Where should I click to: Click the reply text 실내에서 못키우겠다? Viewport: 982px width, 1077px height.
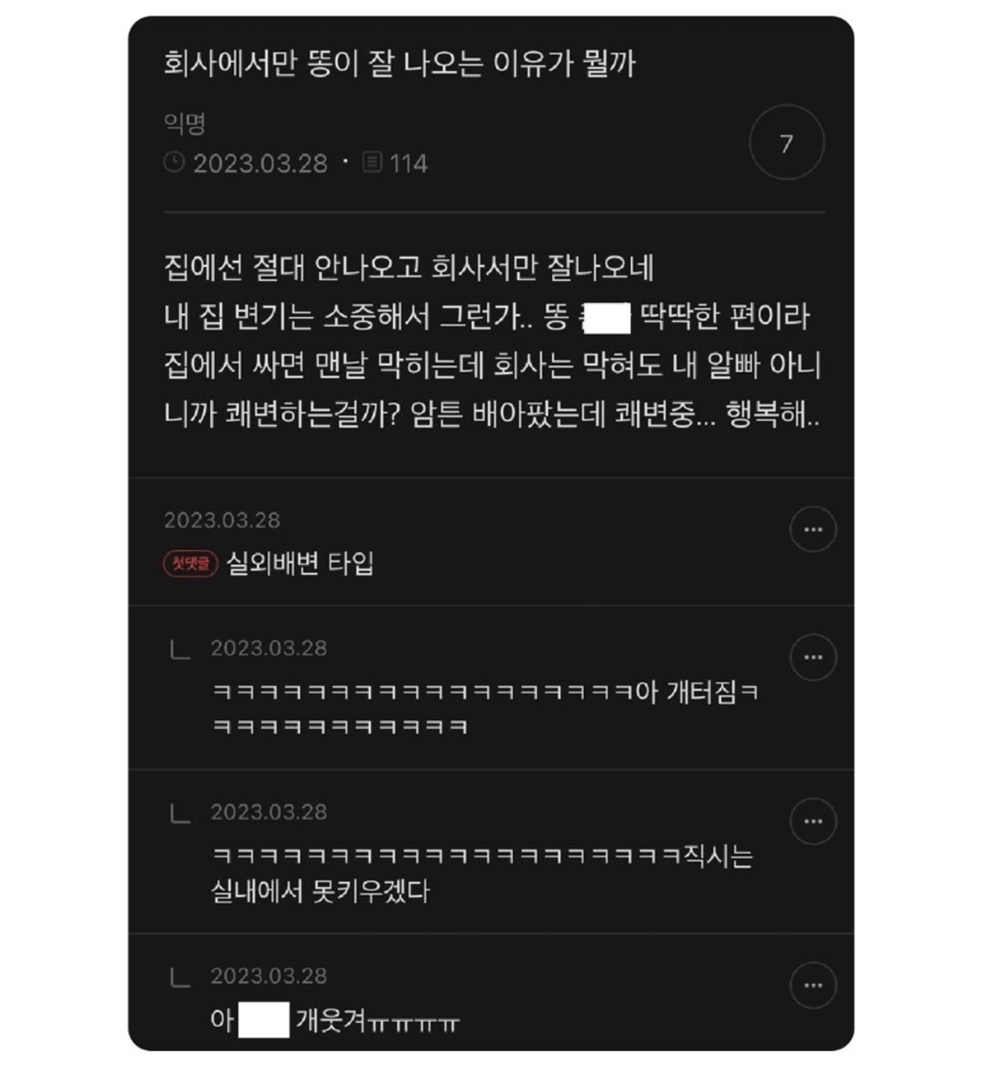(x=320, y=891)
